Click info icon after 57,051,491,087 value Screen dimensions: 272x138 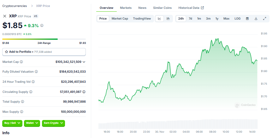(x=84, y=92)
